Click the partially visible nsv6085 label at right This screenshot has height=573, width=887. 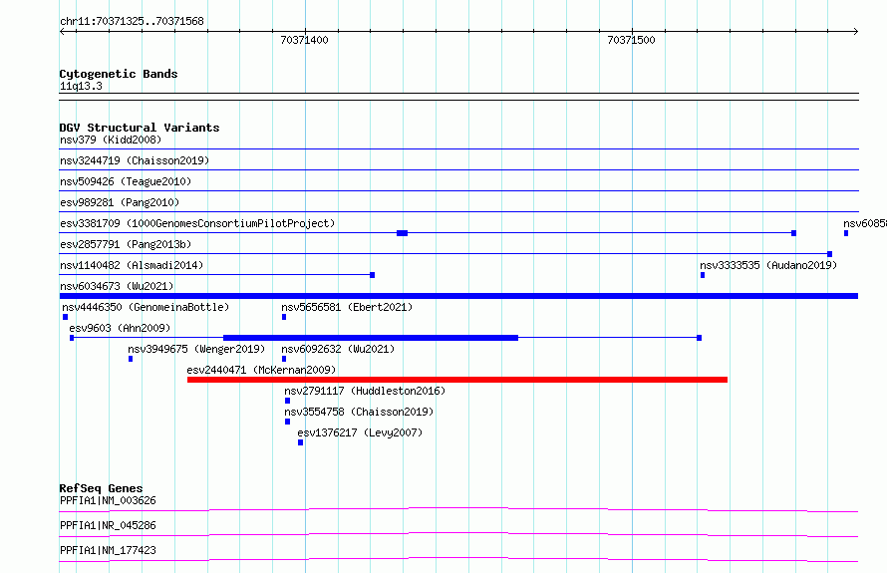(x=865, y=223)
